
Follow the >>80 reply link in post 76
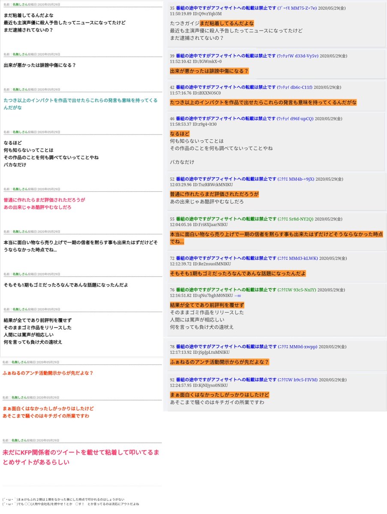click(x=237, y=296)
